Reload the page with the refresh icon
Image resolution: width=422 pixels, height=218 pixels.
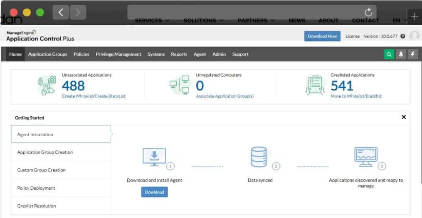(368, 12)
